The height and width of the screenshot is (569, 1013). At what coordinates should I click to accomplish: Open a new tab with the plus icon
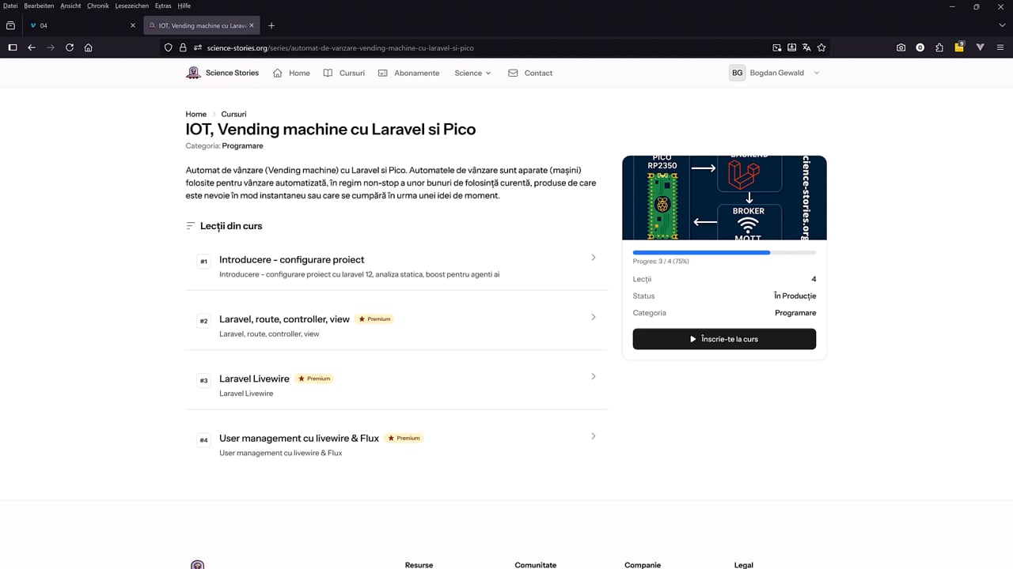271,25
